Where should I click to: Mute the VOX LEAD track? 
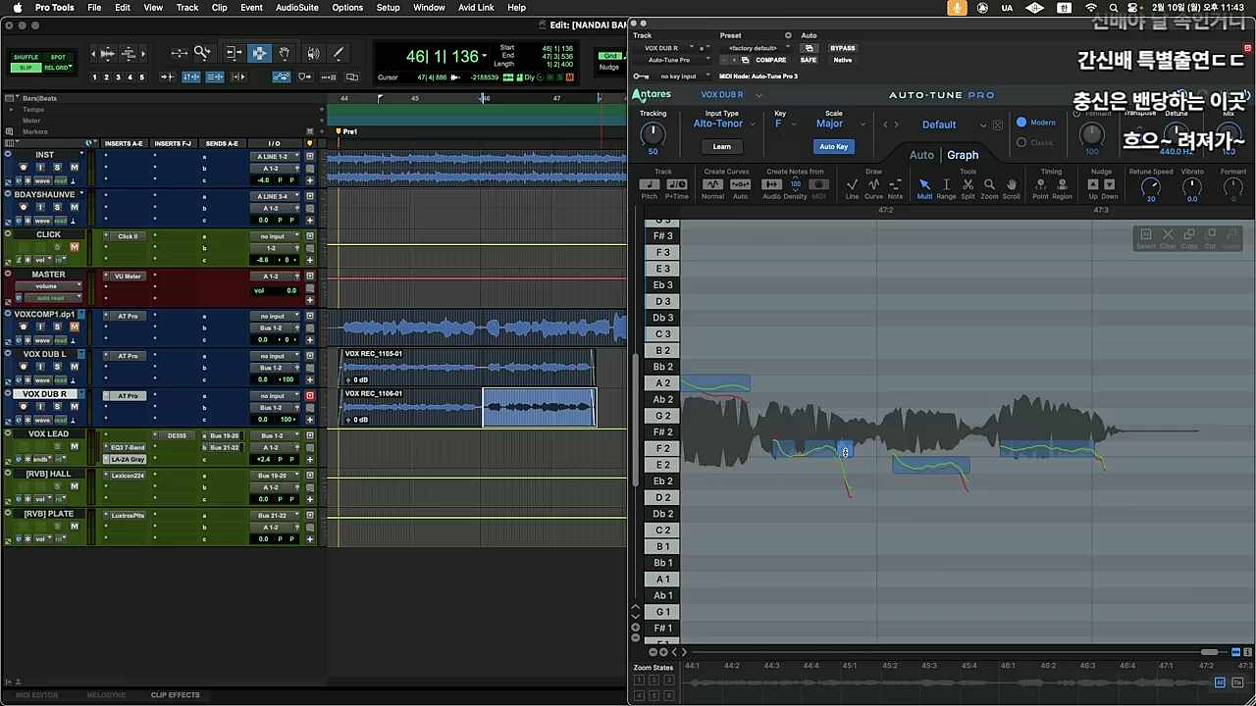click(74, 446)
